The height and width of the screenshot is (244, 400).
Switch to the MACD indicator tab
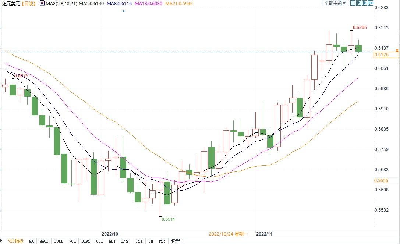(x=44, y=241)
